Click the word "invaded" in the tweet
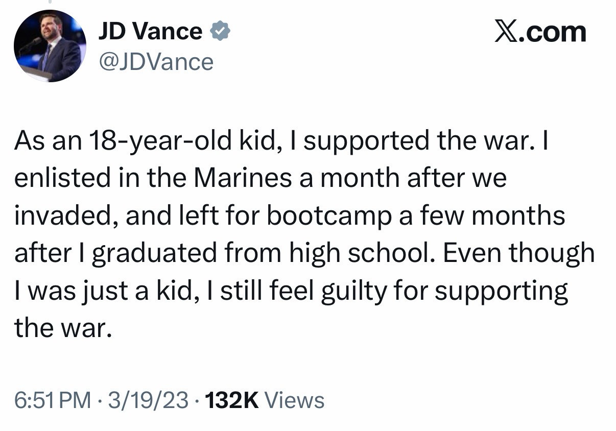The image size is (616, 431). [65, 215]
